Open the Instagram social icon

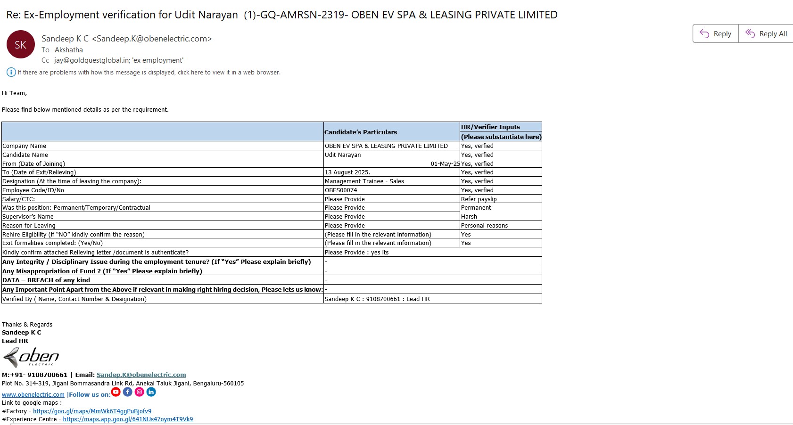[x=140, y=392]
